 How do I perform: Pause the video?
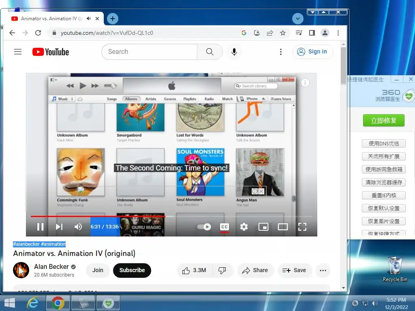(40, 227)
